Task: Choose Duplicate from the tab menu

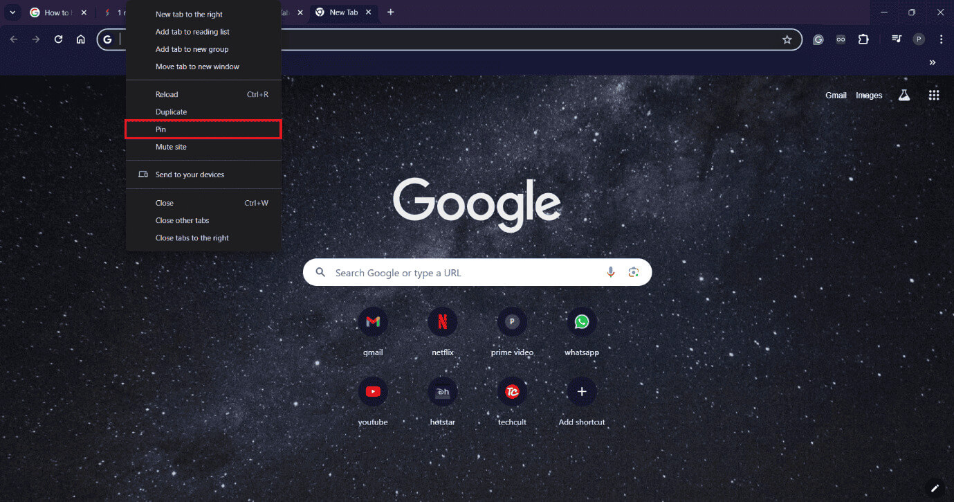Action: 203,111
